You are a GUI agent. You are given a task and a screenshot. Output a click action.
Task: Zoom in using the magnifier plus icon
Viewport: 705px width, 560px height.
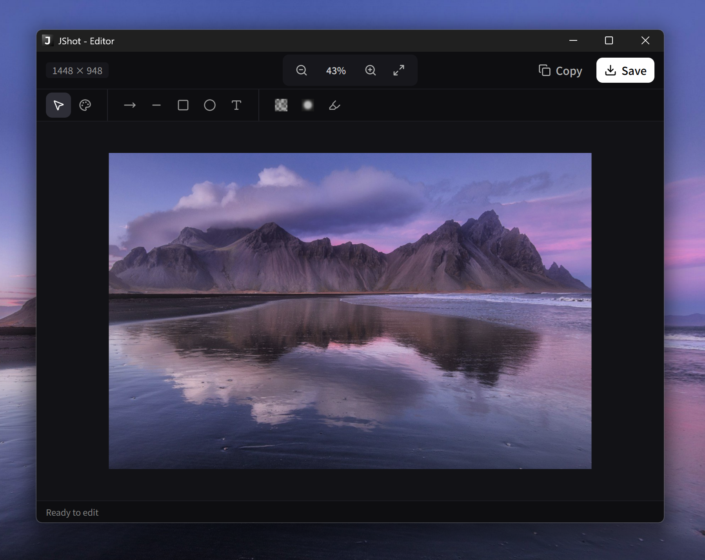(x=371, y=70)
